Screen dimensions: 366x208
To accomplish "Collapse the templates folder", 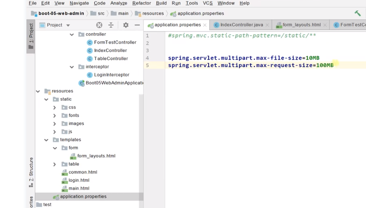I will click(x=46, y=140).
